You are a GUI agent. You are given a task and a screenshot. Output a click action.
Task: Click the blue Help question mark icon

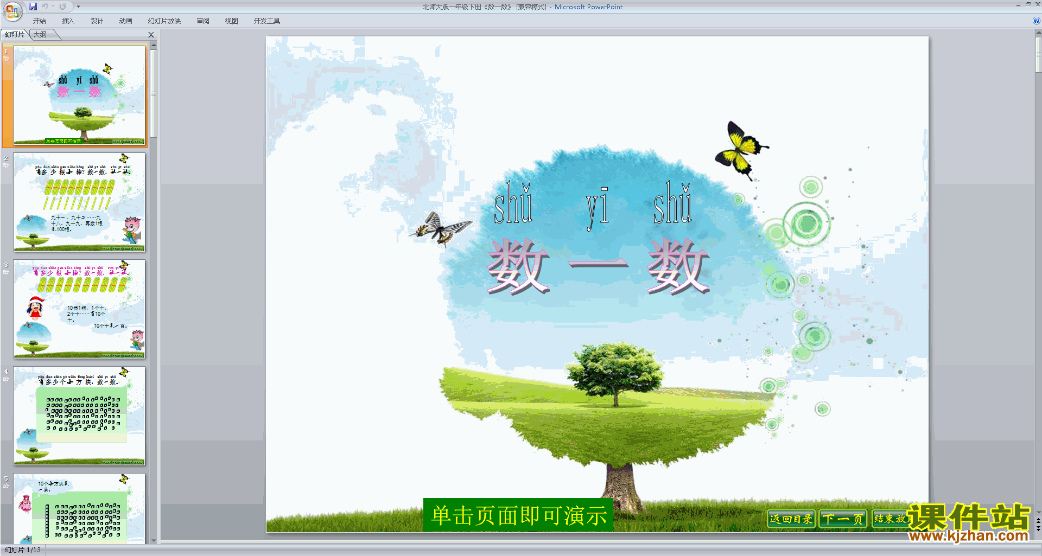click(x=1036, y=21)
